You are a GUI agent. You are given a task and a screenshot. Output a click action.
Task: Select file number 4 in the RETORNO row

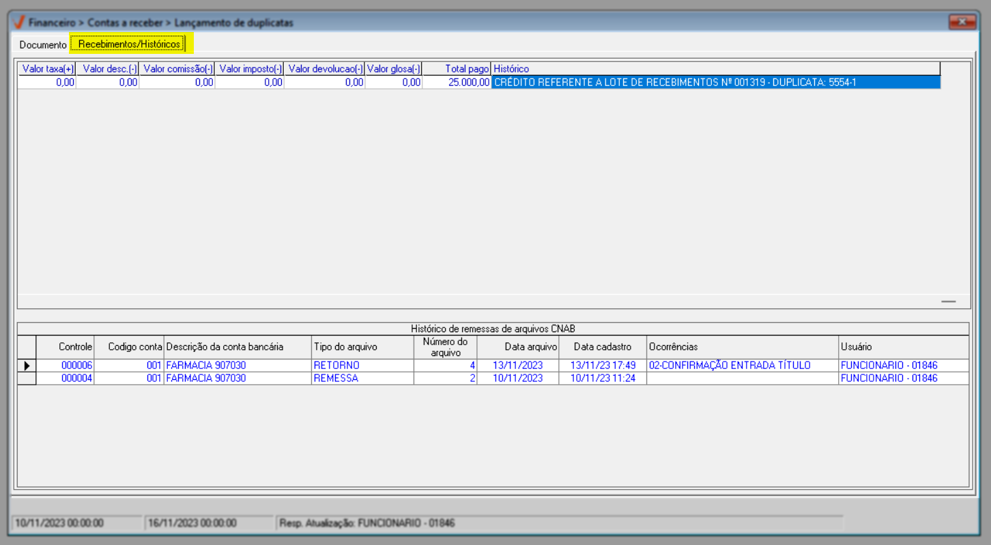pyautogui.click(x=445, y=366)
